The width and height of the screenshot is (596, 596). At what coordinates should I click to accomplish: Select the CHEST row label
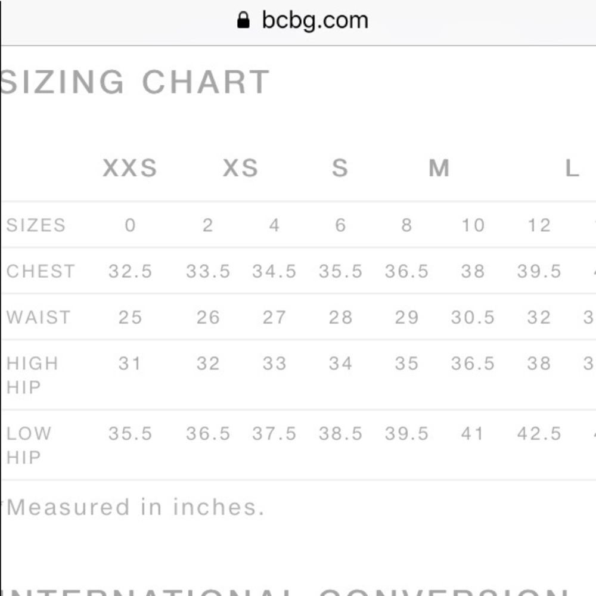click(x=41, y=271)
